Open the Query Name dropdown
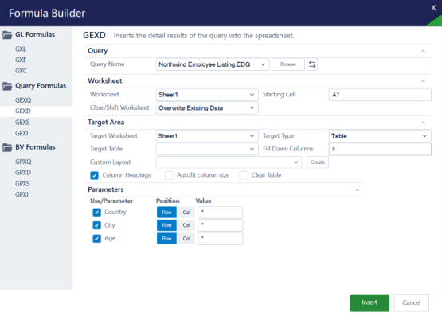 coord(213,64)
